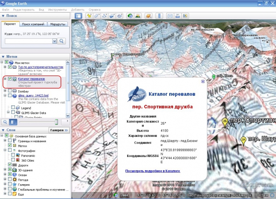The image size is (276, 199).
Task: Open the Каталог перевалов link in Places
Action: 31,79
